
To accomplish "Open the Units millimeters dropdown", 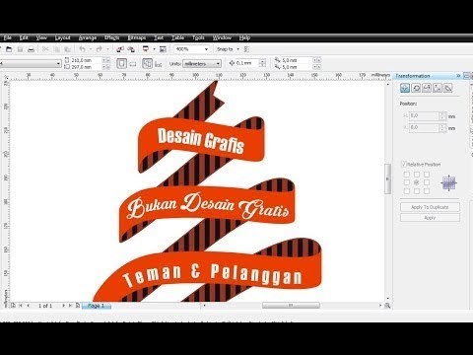I will [218, 64].
